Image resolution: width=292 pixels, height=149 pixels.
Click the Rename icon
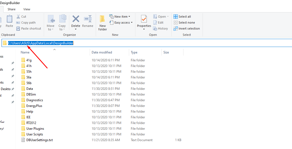pyautogui.click(x=88, y=19)
